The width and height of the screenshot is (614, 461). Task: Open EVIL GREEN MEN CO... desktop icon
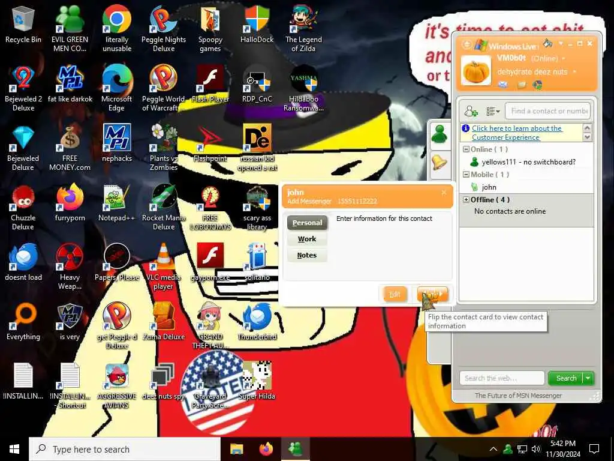pyautogui.click(x=70, y=29)
